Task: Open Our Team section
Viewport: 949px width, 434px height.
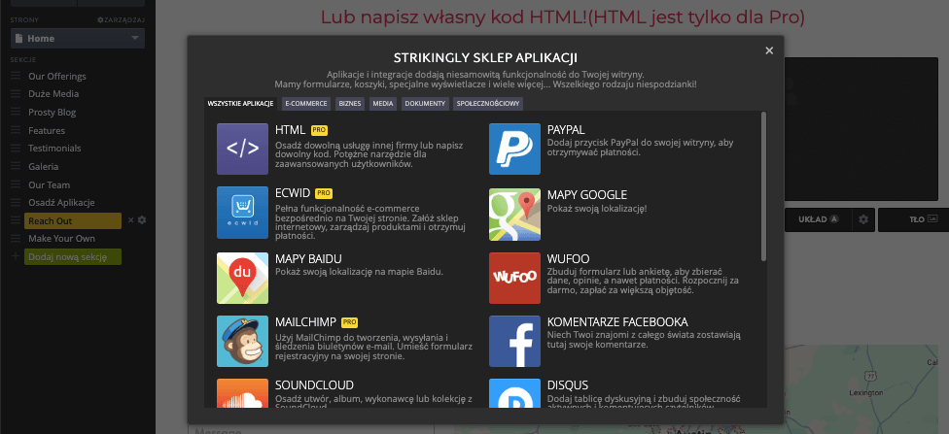Action: 49,185
